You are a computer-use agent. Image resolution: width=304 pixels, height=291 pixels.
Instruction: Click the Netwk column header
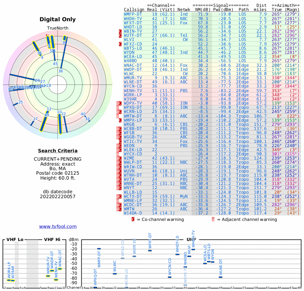click(184, 9)
